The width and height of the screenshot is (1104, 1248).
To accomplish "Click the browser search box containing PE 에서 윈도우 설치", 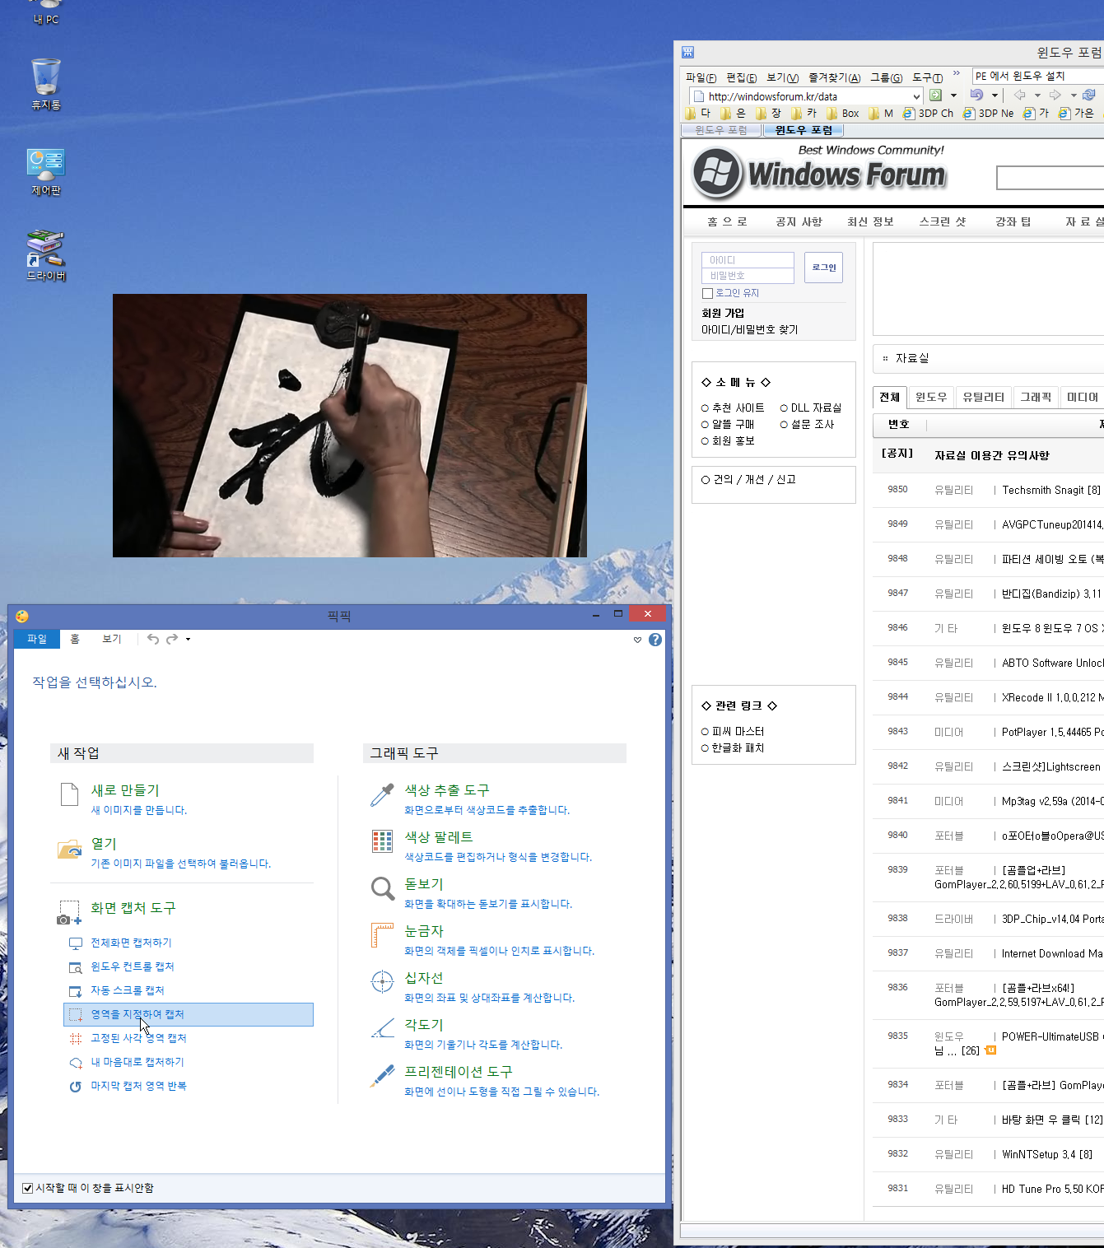I will coord(1037,76).
